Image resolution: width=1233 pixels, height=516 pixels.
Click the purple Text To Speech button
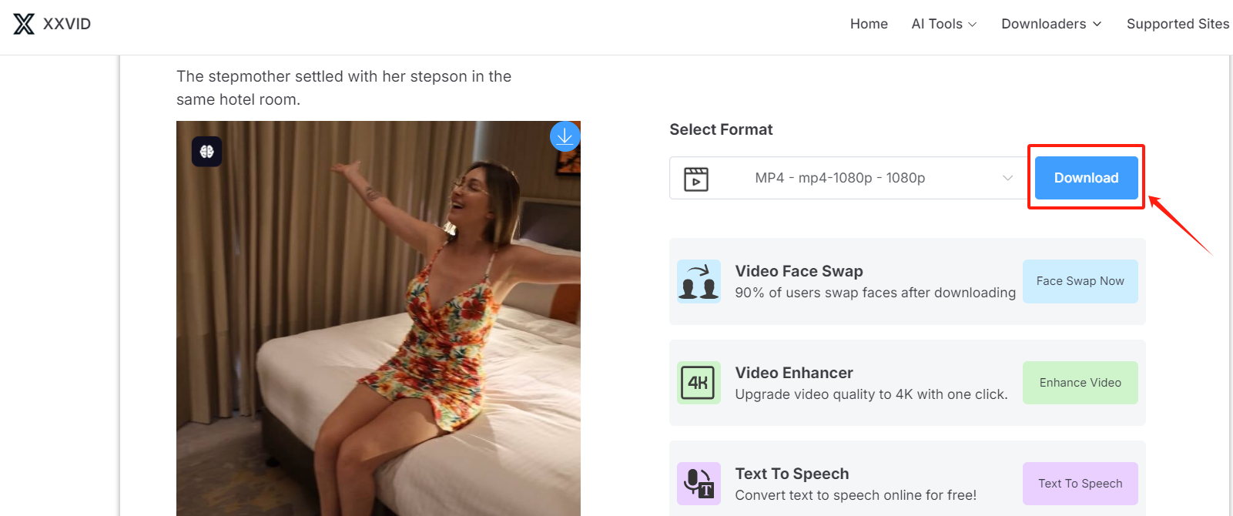point(1080,484)
